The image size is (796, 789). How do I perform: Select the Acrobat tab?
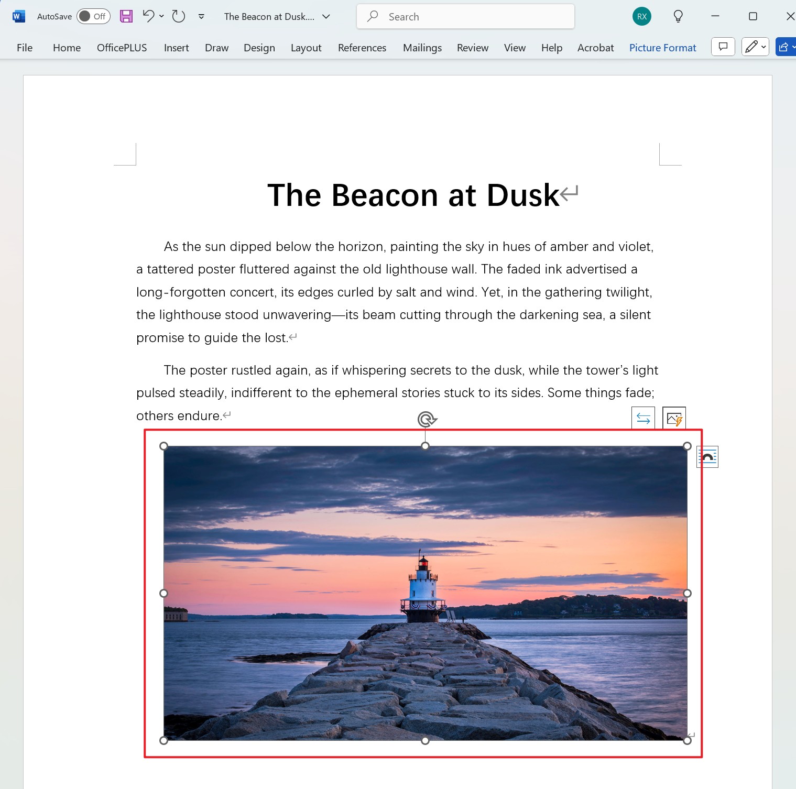click(x=595, y=48)
